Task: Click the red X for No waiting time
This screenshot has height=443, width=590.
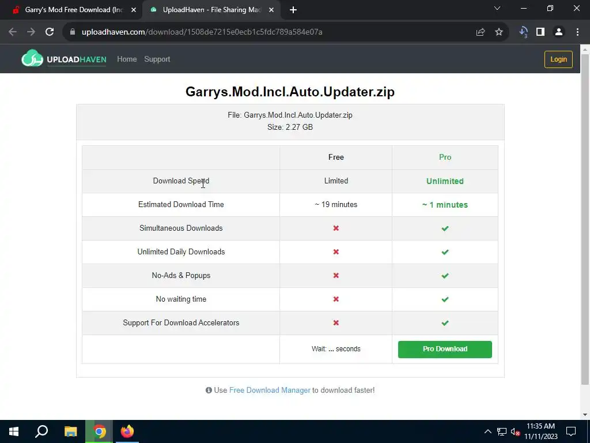Action: pos(336,299)
